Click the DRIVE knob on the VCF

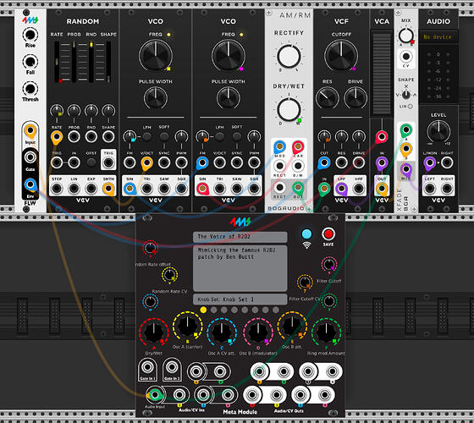tap(355, 98)
